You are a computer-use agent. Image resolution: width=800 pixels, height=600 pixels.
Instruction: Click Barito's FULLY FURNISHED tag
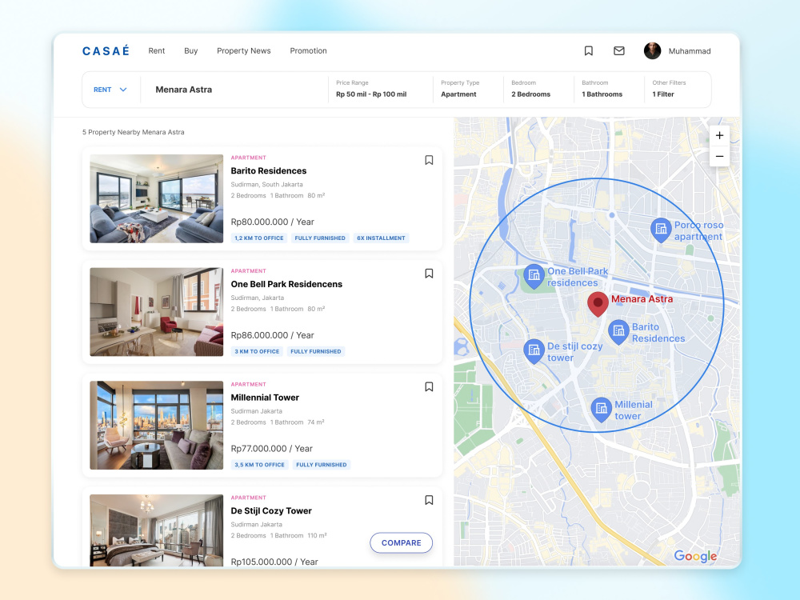320,238
